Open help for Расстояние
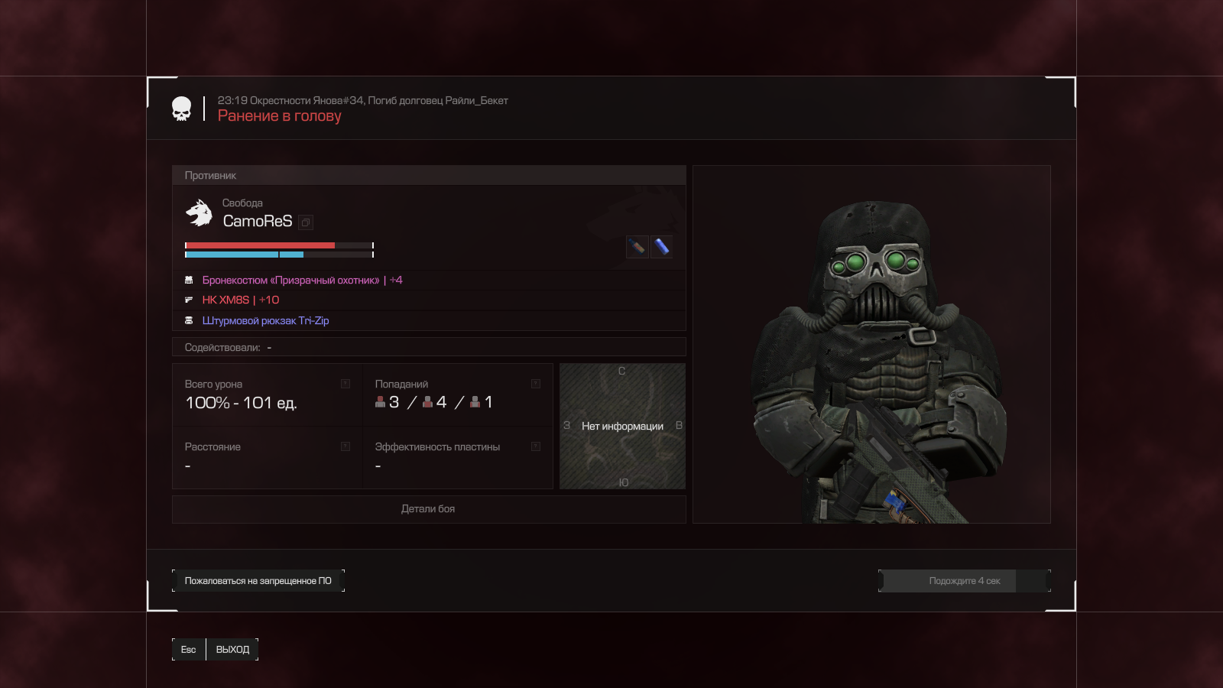1223x688 pixels. (345, 446)
